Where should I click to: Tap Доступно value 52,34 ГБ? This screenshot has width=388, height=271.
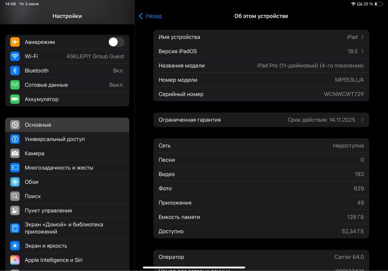(x=353, y=231)
